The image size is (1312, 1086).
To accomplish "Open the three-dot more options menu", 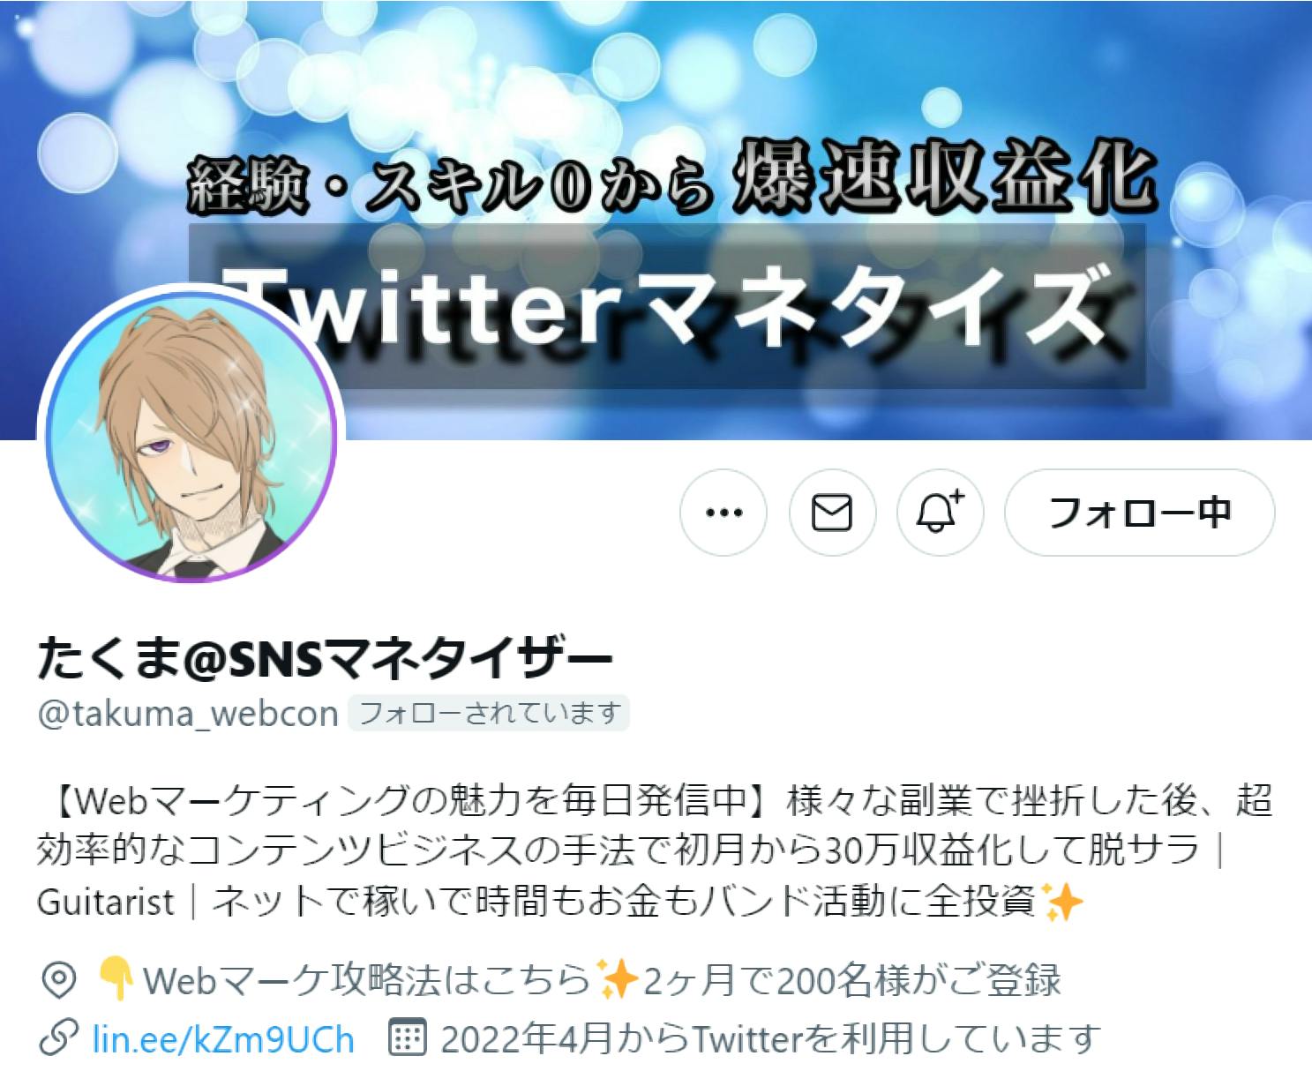I will [x=723, y=513].
